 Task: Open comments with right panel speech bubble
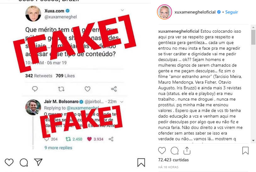(x=175, y=150)
